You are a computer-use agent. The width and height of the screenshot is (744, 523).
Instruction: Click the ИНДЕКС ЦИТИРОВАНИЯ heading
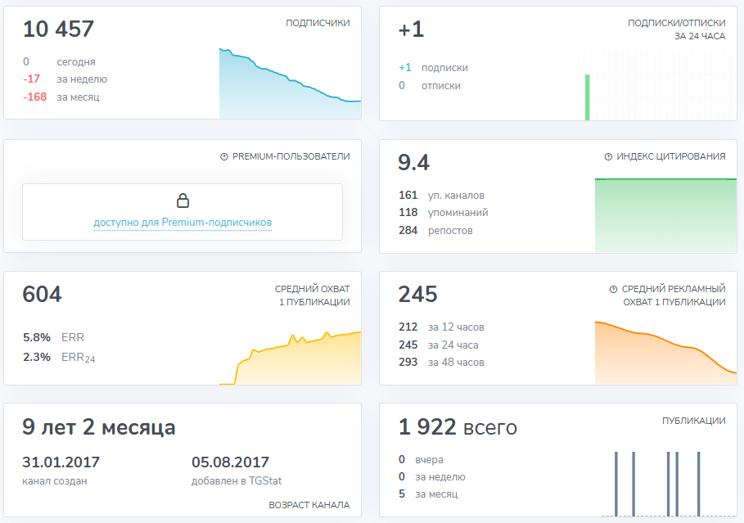670,157
